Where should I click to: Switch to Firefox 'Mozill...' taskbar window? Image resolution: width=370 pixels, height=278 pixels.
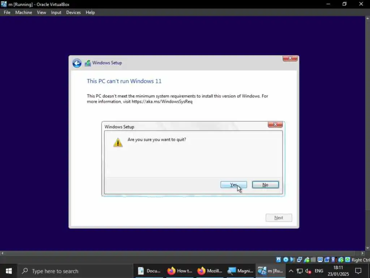click(210, 271)
